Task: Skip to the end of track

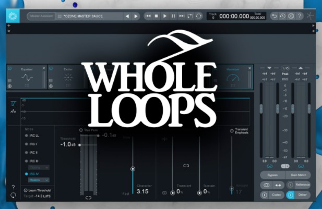Action: point(182,16)
